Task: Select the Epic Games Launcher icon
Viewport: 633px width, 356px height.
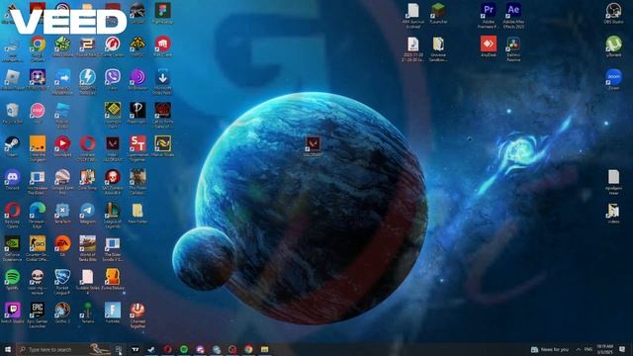Action: (38, 311)
